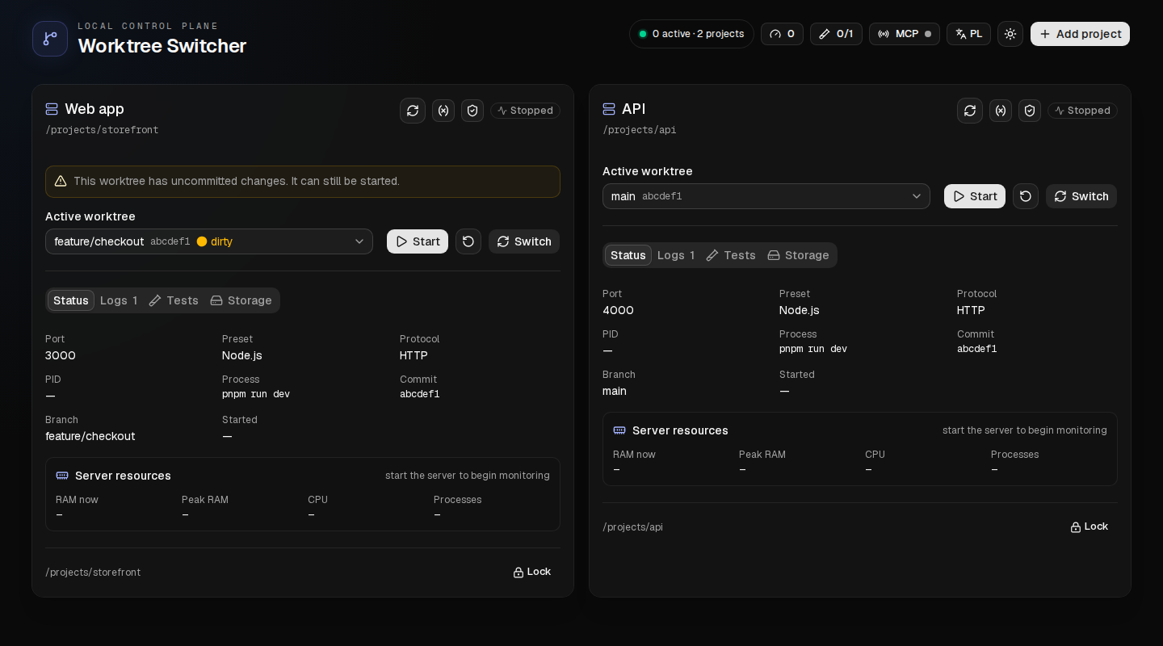Viewport: 1163px width, 646px height.
Task: Start the API server
Action: pyautogui.click(x=975, y=196)
